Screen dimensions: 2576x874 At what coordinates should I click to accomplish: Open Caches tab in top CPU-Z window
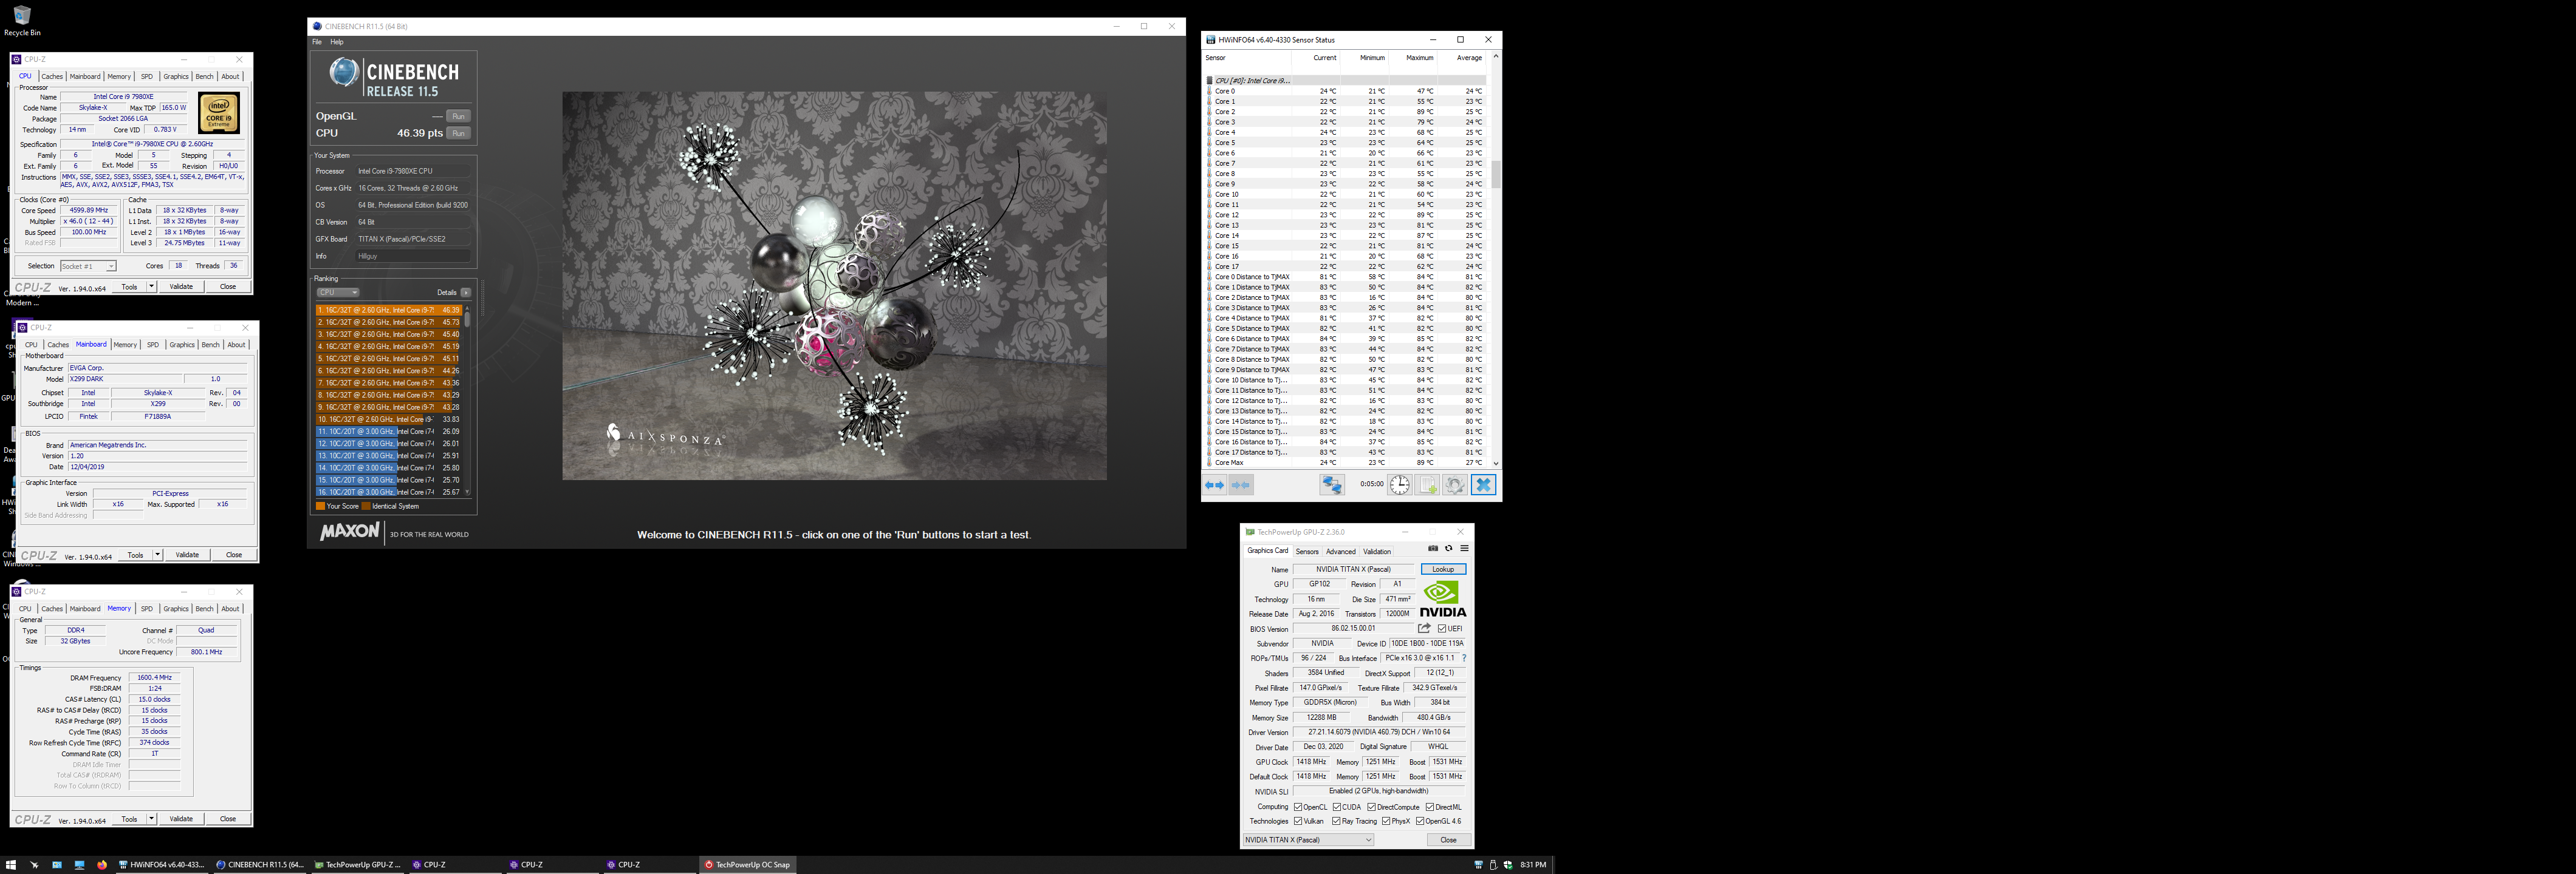pyautogui.click(x=52, y=77)
